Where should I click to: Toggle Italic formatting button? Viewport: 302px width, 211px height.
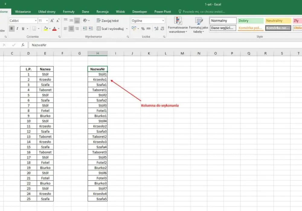tap(17, 29)
